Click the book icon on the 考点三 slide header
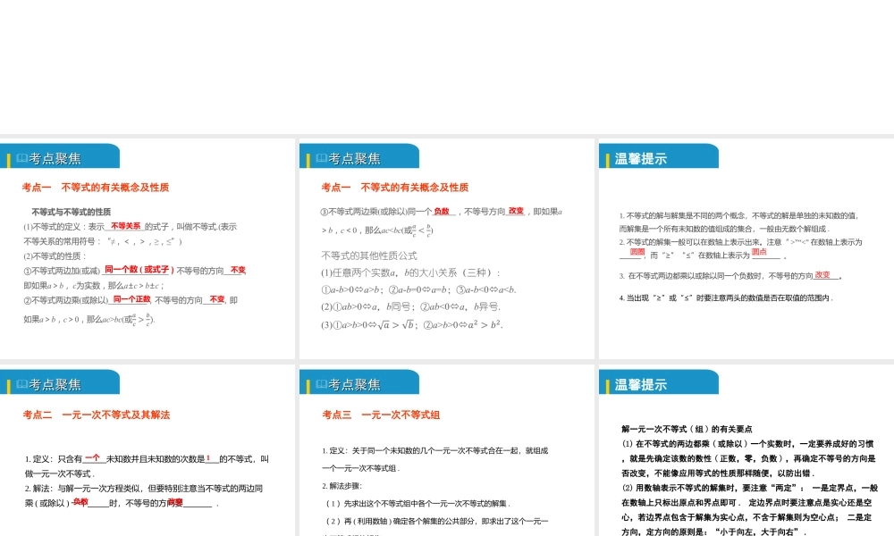The width and height of the screenshot is (894, 536). [x=322, y=384]
